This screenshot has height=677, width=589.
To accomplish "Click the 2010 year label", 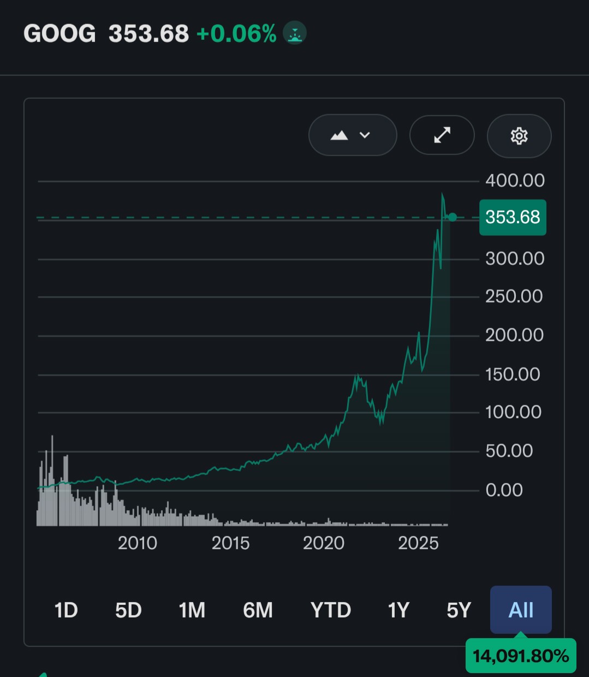I will point(138,543).
